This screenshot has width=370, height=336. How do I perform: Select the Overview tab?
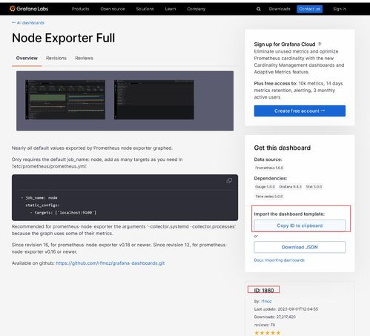pyautogui.click(x=27, y=58)
